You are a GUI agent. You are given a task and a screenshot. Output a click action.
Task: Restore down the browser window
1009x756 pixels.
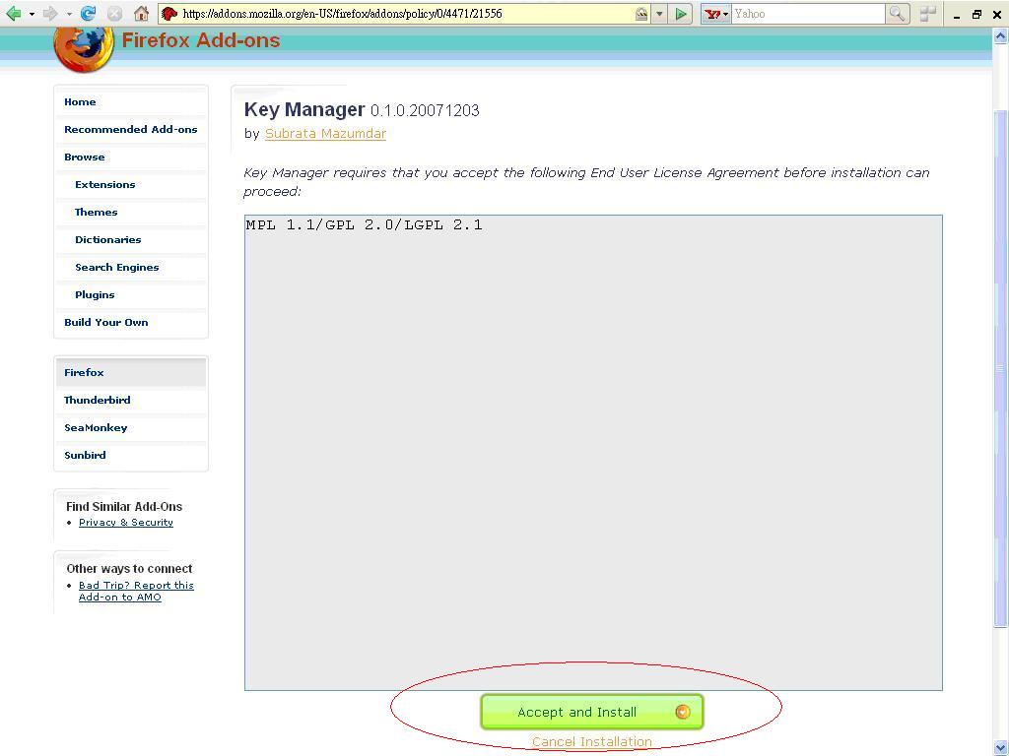pyautogui.click(x=976, y=14)
